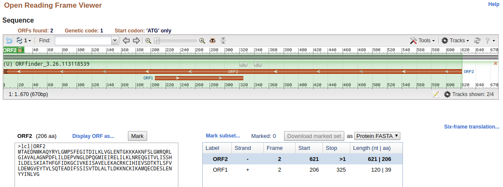Click the ORF2 label right of the bar

click(x=469, y=72)
